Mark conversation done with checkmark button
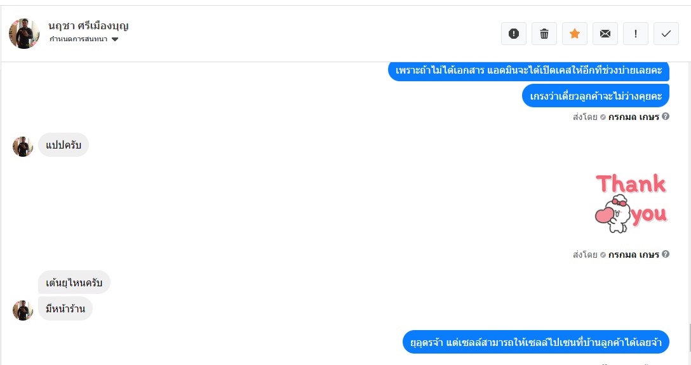Screen dimensions: 691x365 coord(666,34)
